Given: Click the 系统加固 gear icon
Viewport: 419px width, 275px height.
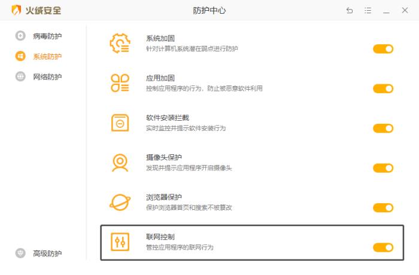Looking at the screenshot, I should click(120, 43).
